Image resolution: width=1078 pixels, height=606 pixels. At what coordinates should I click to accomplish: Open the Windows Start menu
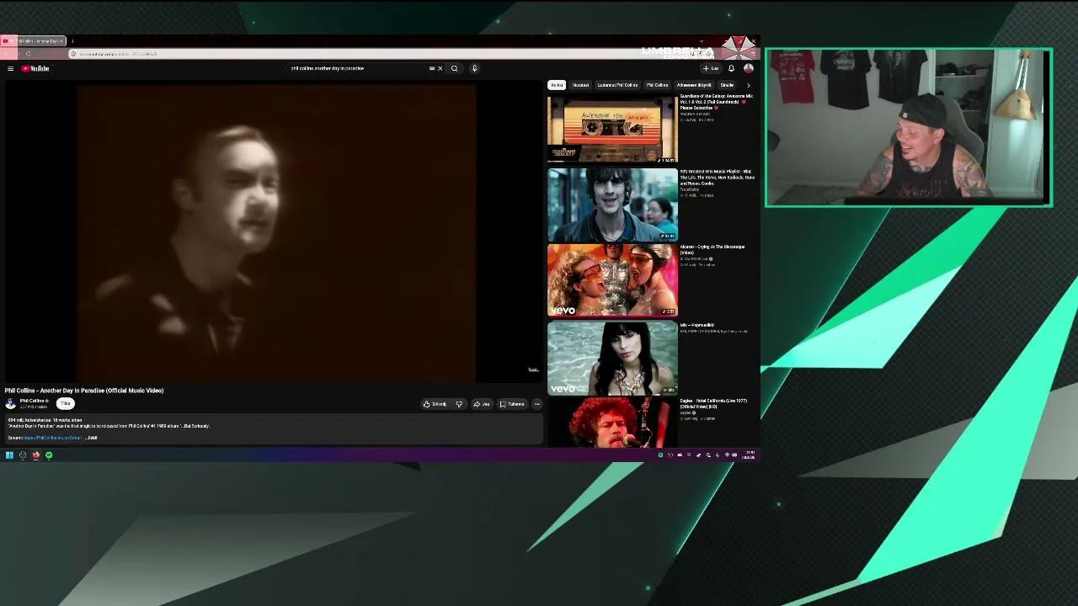click(9, 455)
